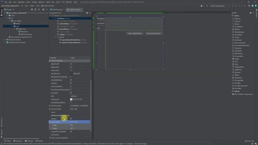This screenshot has height=145, width=258.
Task: Open Search Everywhere magnifier
Action: click(249, 6)
